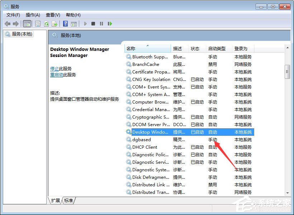
Task: Click the Restart Service toolbar icon
Action: pyautogui.click(x=110, y=24)
